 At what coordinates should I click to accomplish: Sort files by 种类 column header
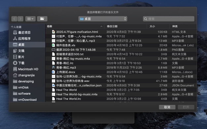click(183, 26)
